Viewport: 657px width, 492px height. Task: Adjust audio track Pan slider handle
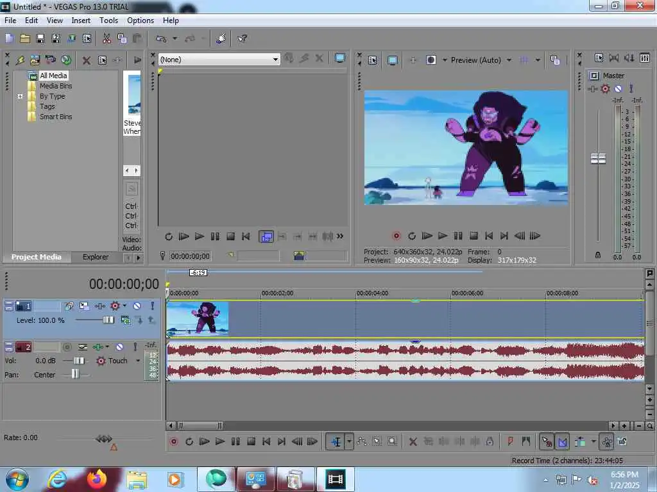click(x=74, y=374)
